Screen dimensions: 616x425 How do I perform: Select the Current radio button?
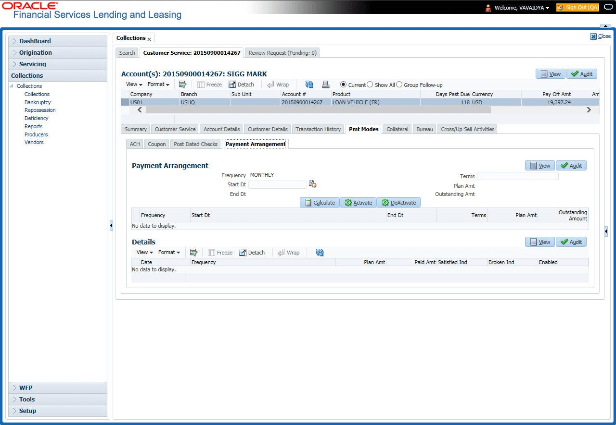(x=343, y=85)
